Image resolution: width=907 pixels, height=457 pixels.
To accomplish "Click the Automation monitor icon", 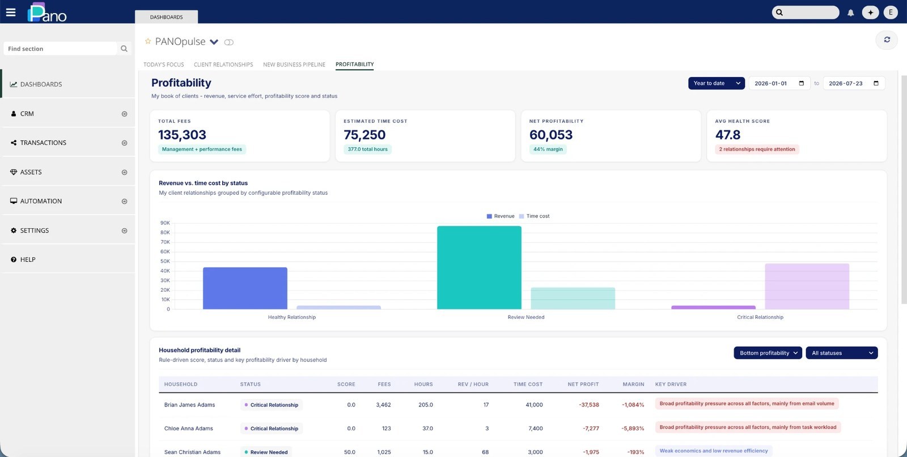I will (x=14, y=201).
